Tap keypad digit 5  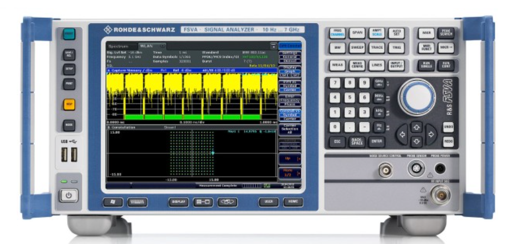(350, 98)
